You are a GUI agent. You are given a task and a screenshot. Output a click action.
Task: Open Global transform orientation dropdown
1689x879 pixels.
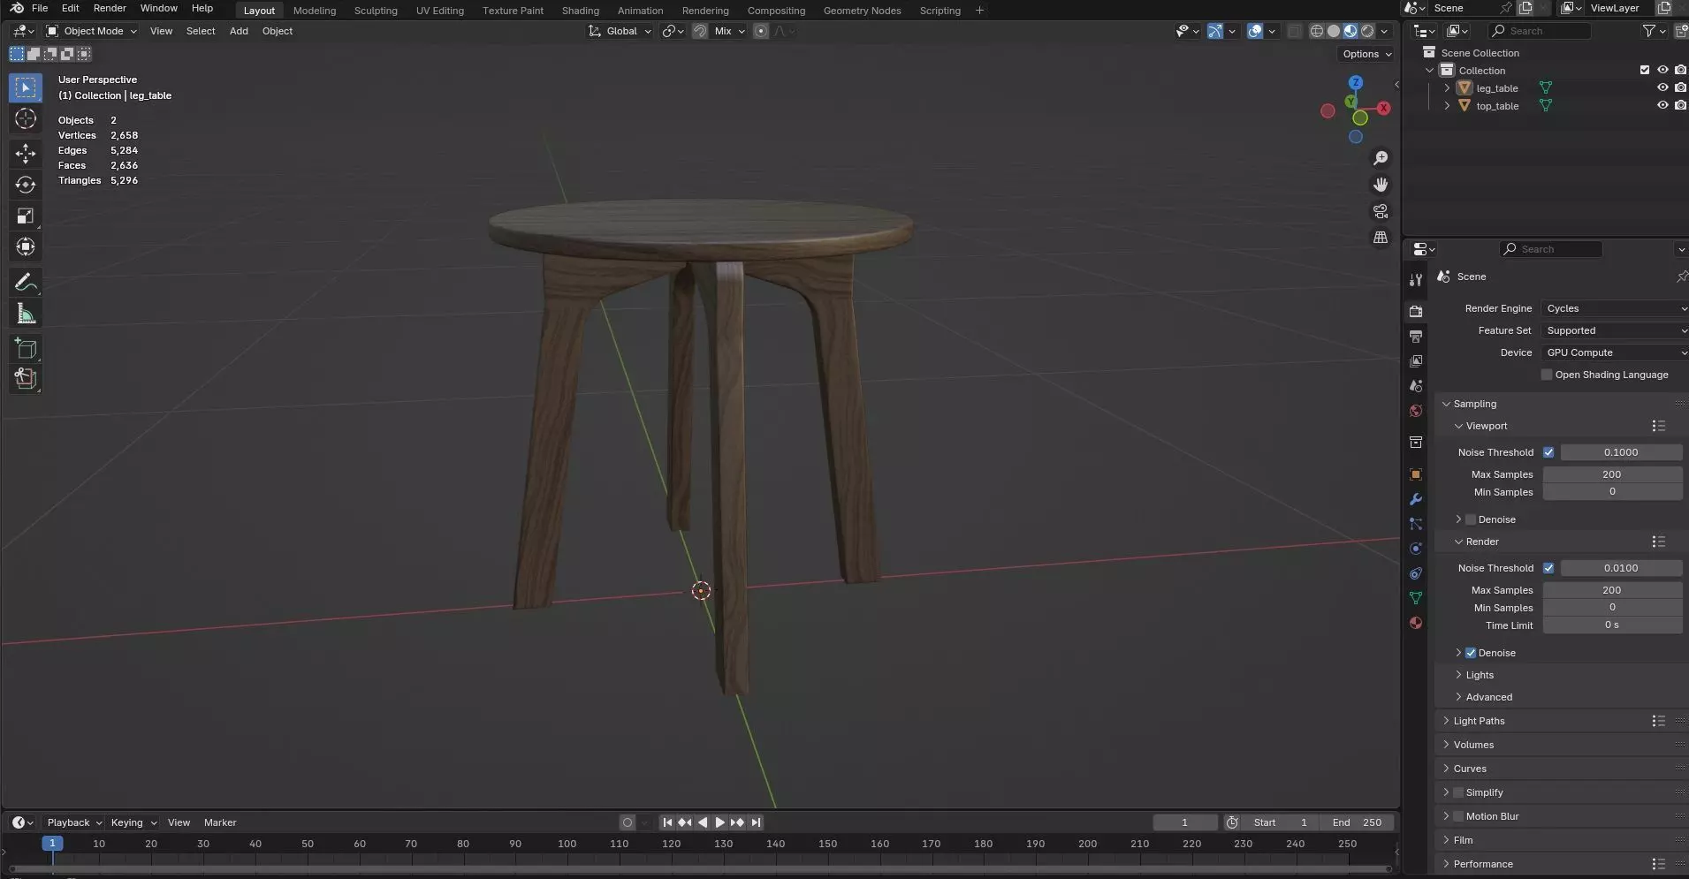620,31
